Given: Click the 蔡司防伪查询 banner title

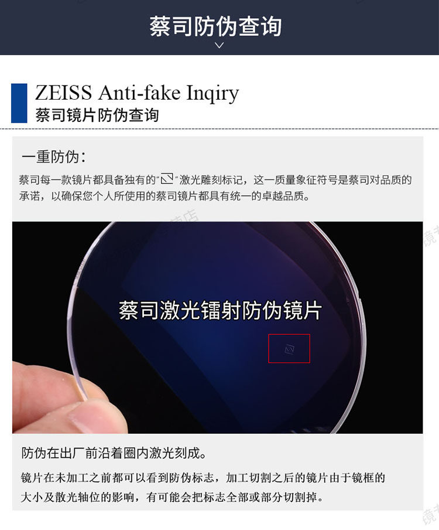Looking at the screenshot, I should coord(215,26).
